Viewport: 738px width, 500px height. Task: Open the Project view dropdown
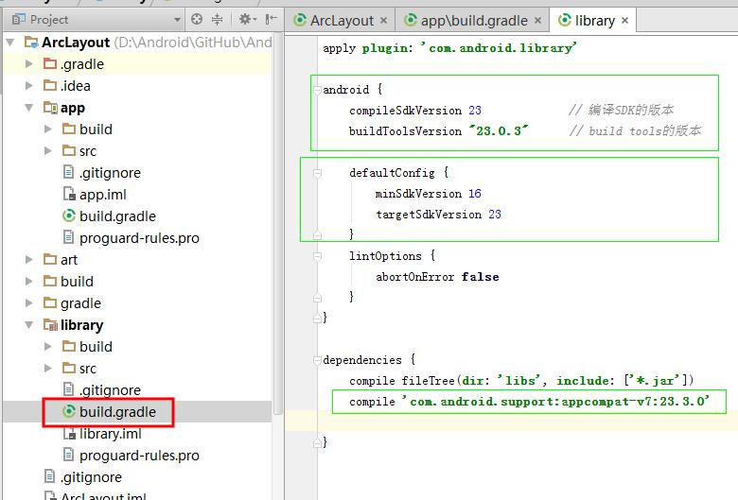(177, 20)
